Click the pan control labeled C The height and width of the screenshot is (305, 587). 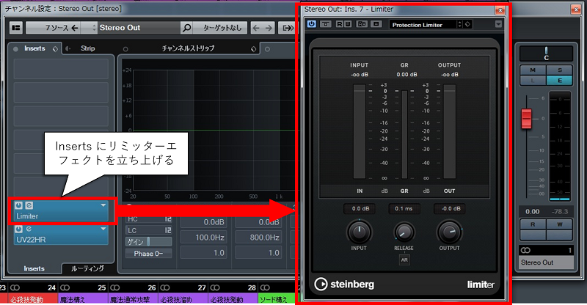(x=546, y=54)
